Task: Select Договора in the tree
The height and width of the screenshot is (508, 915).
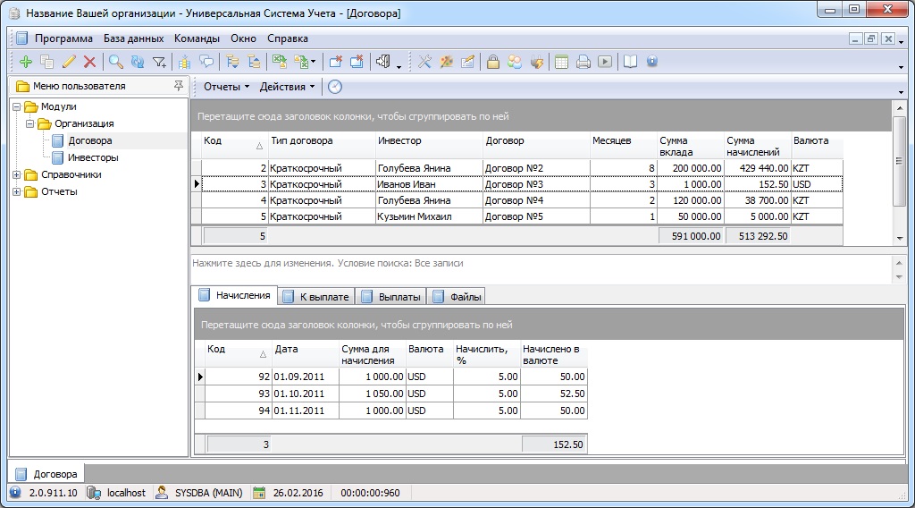Action: pos(90,140)
